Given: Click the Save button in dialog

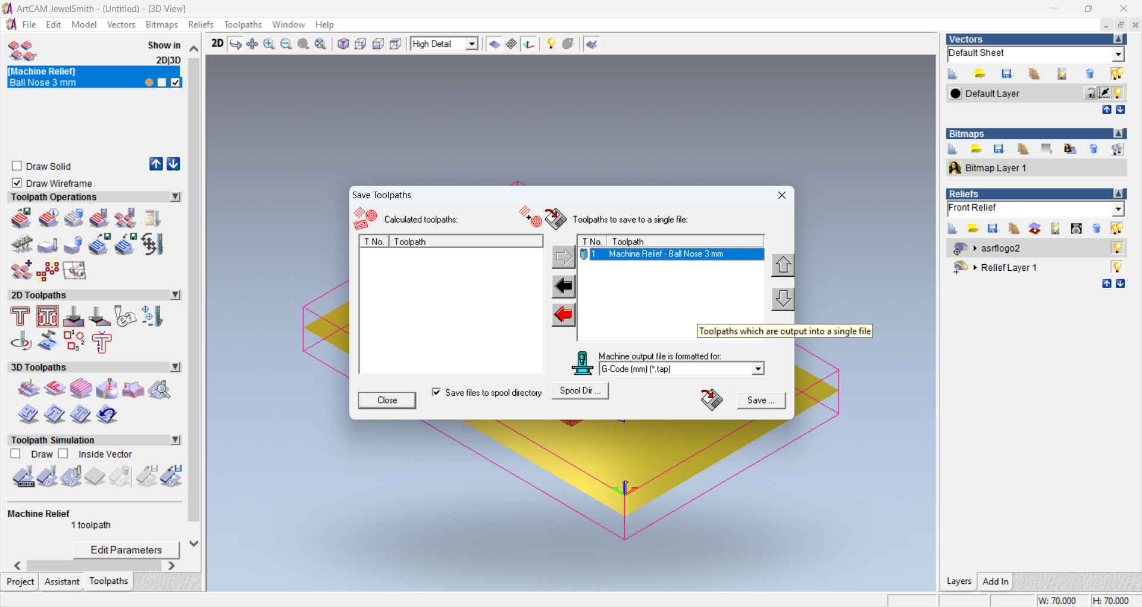Looking at the screenshot, I should pos(761,400).
